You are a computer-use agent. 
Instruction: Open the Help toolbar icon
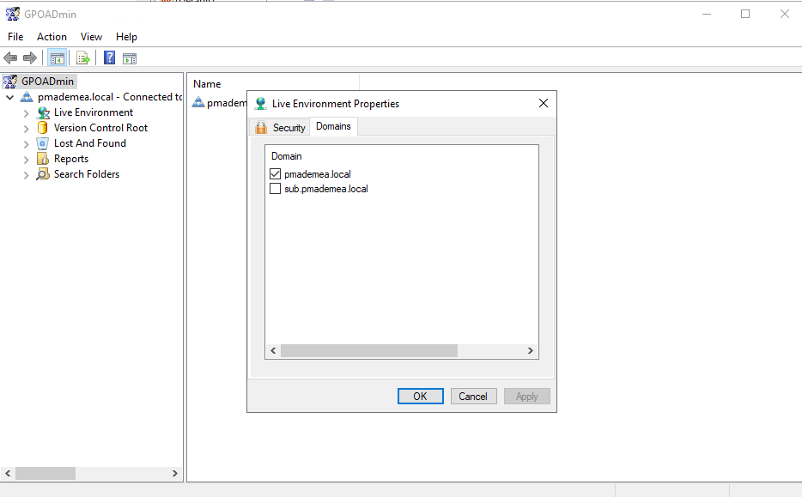(x=110, y=58)
